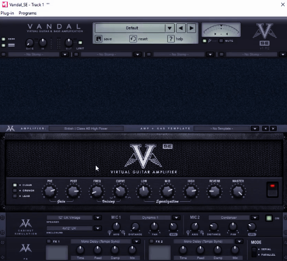Select next amp template arrow
Screen dimensions: 287x261
click(x=273, y=129)
